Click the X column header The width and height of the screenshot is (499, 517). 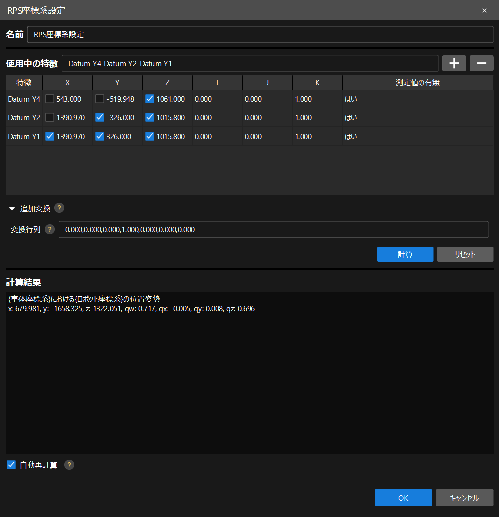click(67, 82)
